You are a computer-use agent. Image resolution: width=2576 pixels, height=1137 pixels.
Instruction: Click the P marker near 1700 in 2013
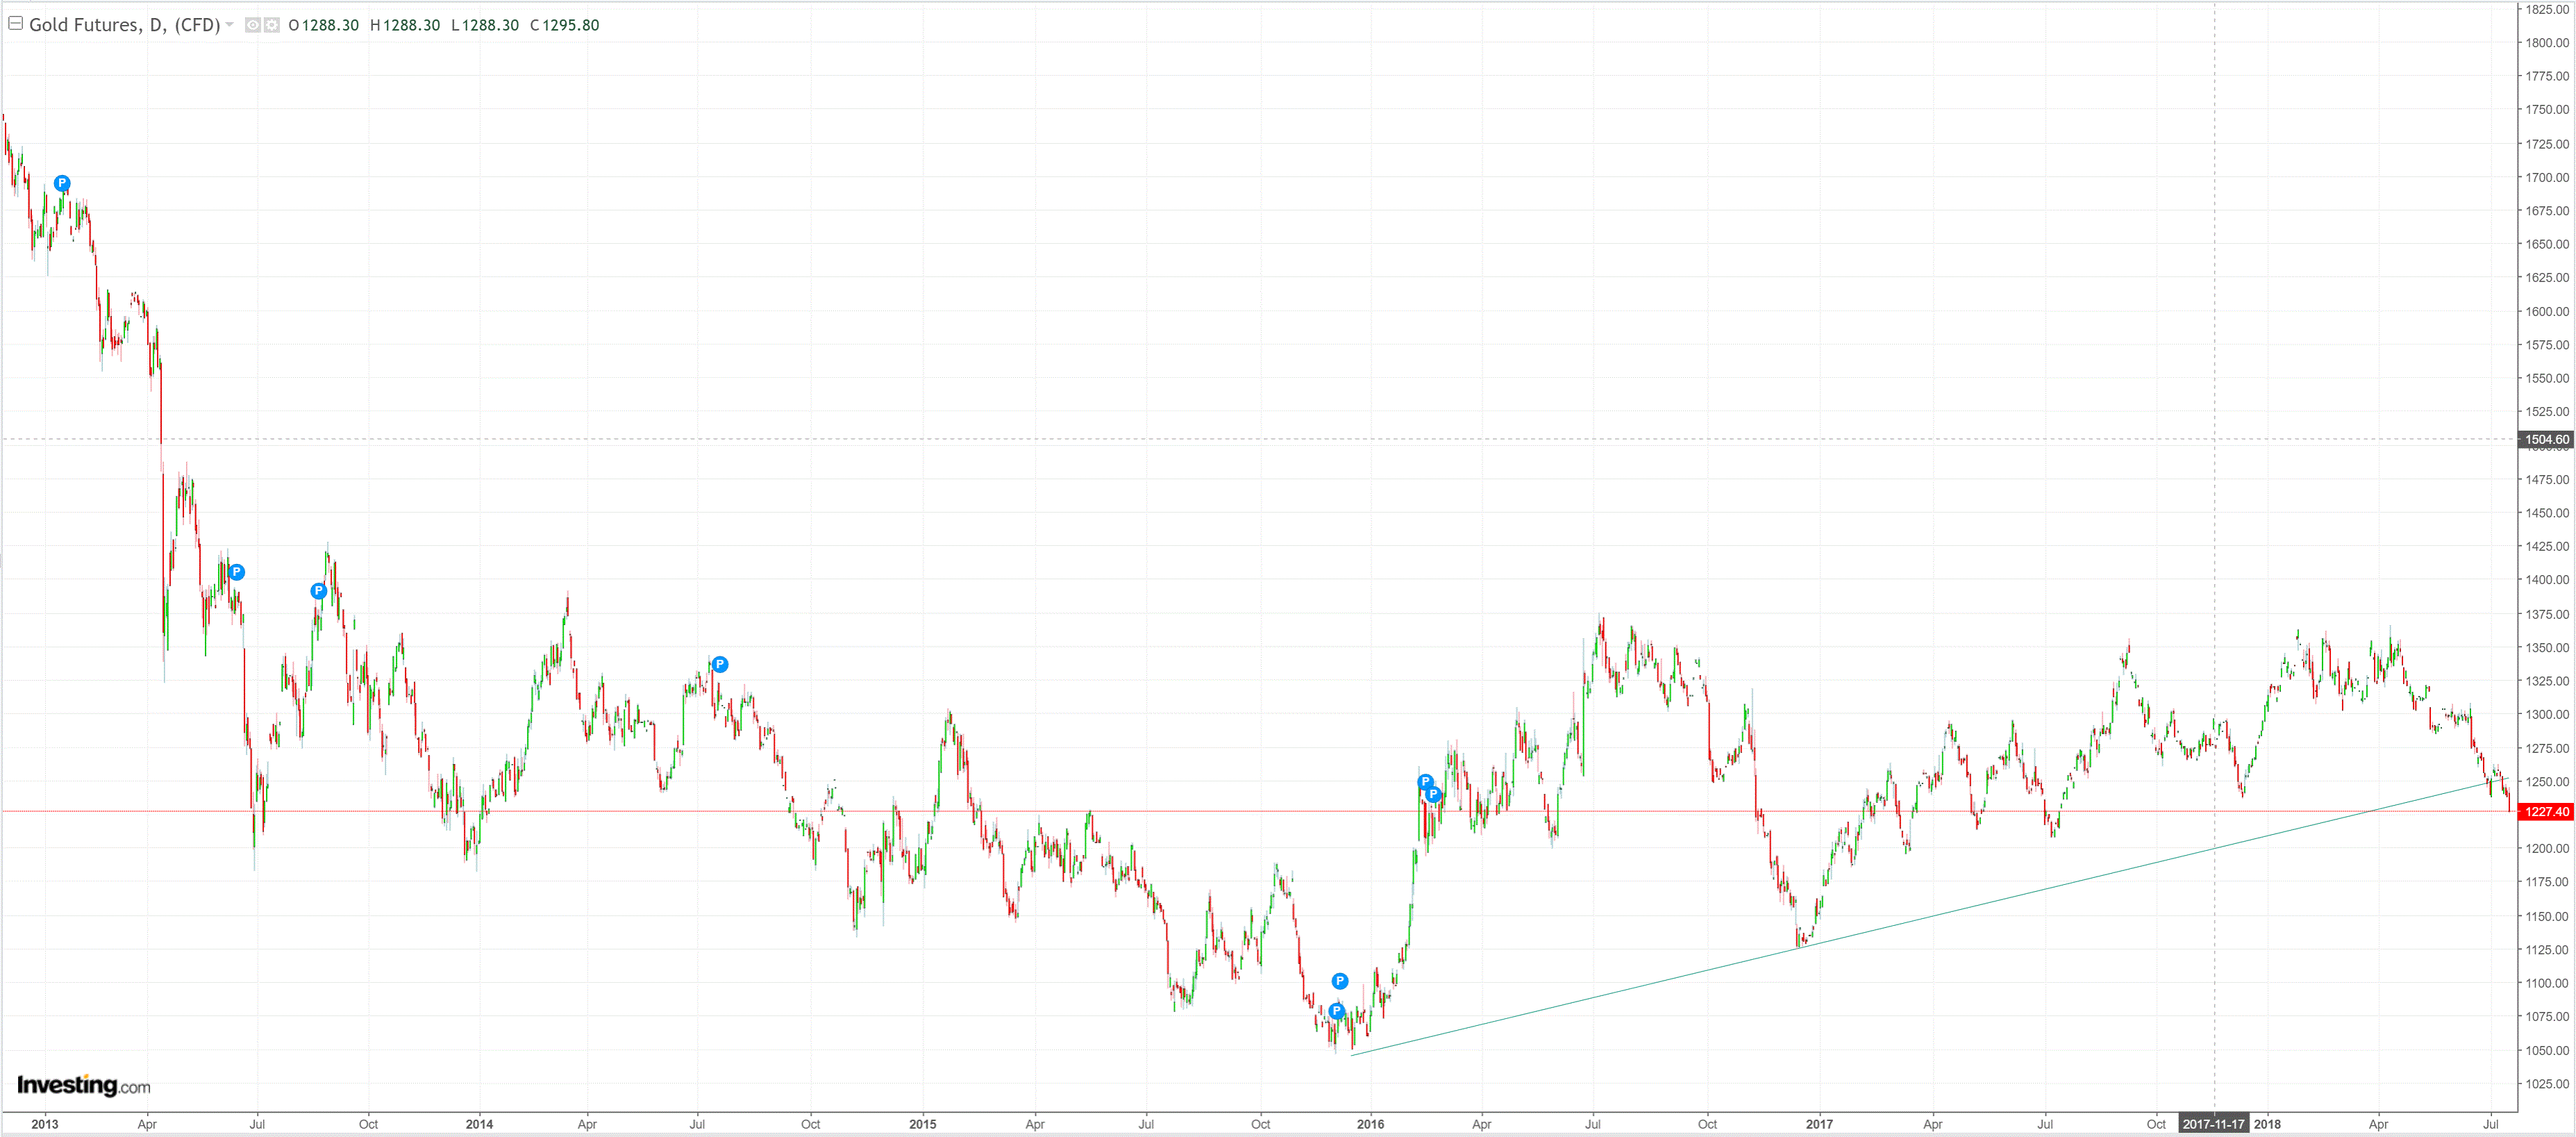click(x=62, y=183)
